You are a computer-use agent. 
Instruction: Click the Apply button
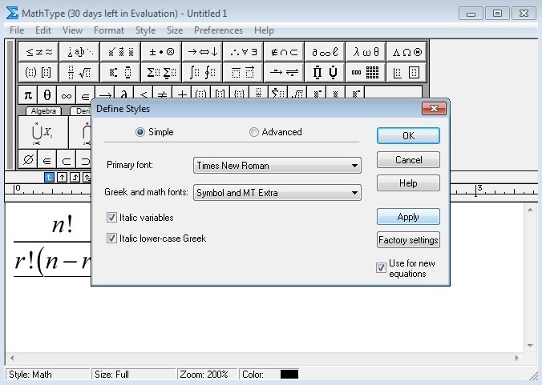pyautogui.click(x=408, y=217)
